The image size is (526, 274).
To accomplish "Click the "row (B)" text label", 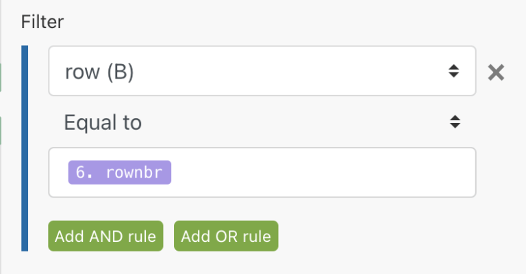I will 99,72.
